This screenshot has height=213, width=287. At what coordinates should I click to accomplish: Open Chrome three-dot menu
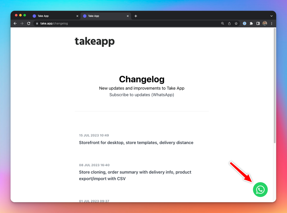tap(272, 24)
